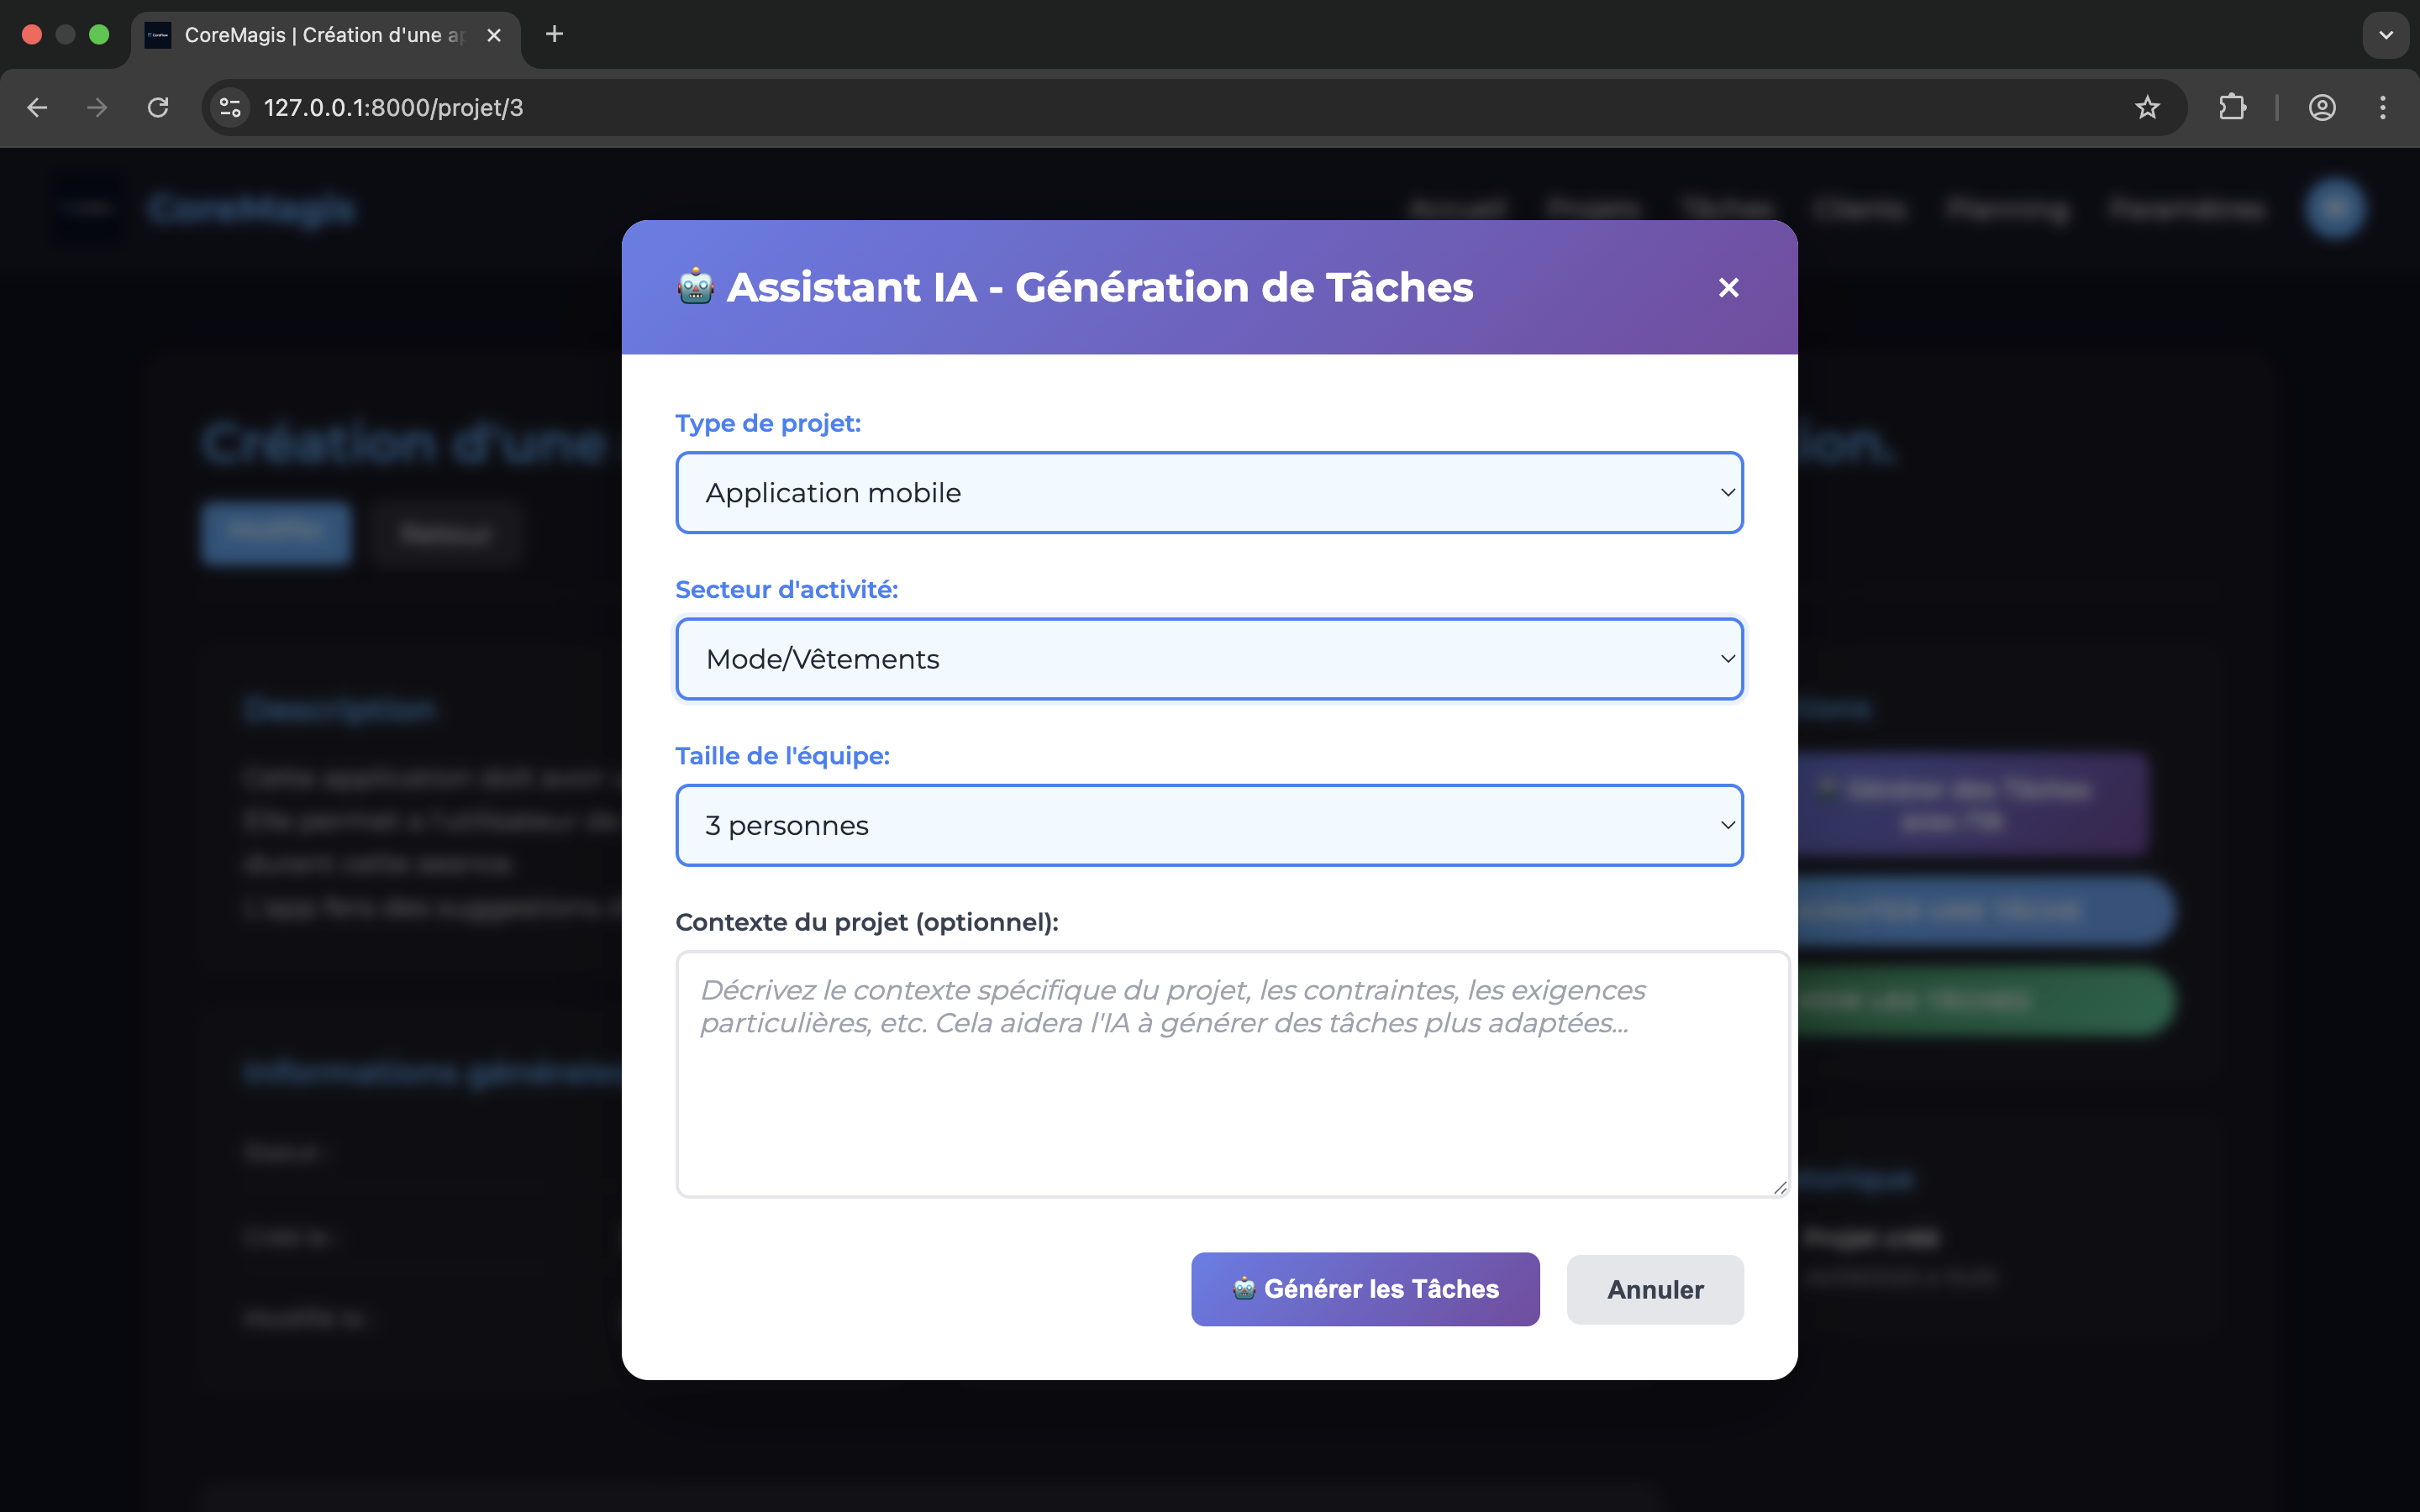Select the CoreMagis browser tab
This screenshot has width=2420, height=1512.
pos(325,35)
